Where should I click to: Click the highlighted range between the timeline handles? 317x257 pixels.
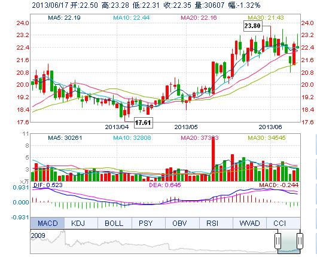click(289, 241)
